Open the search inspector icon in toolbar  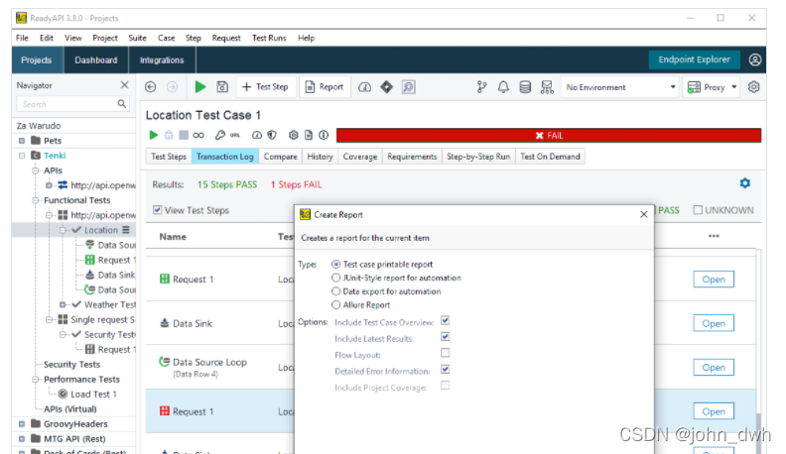(409, 87)
